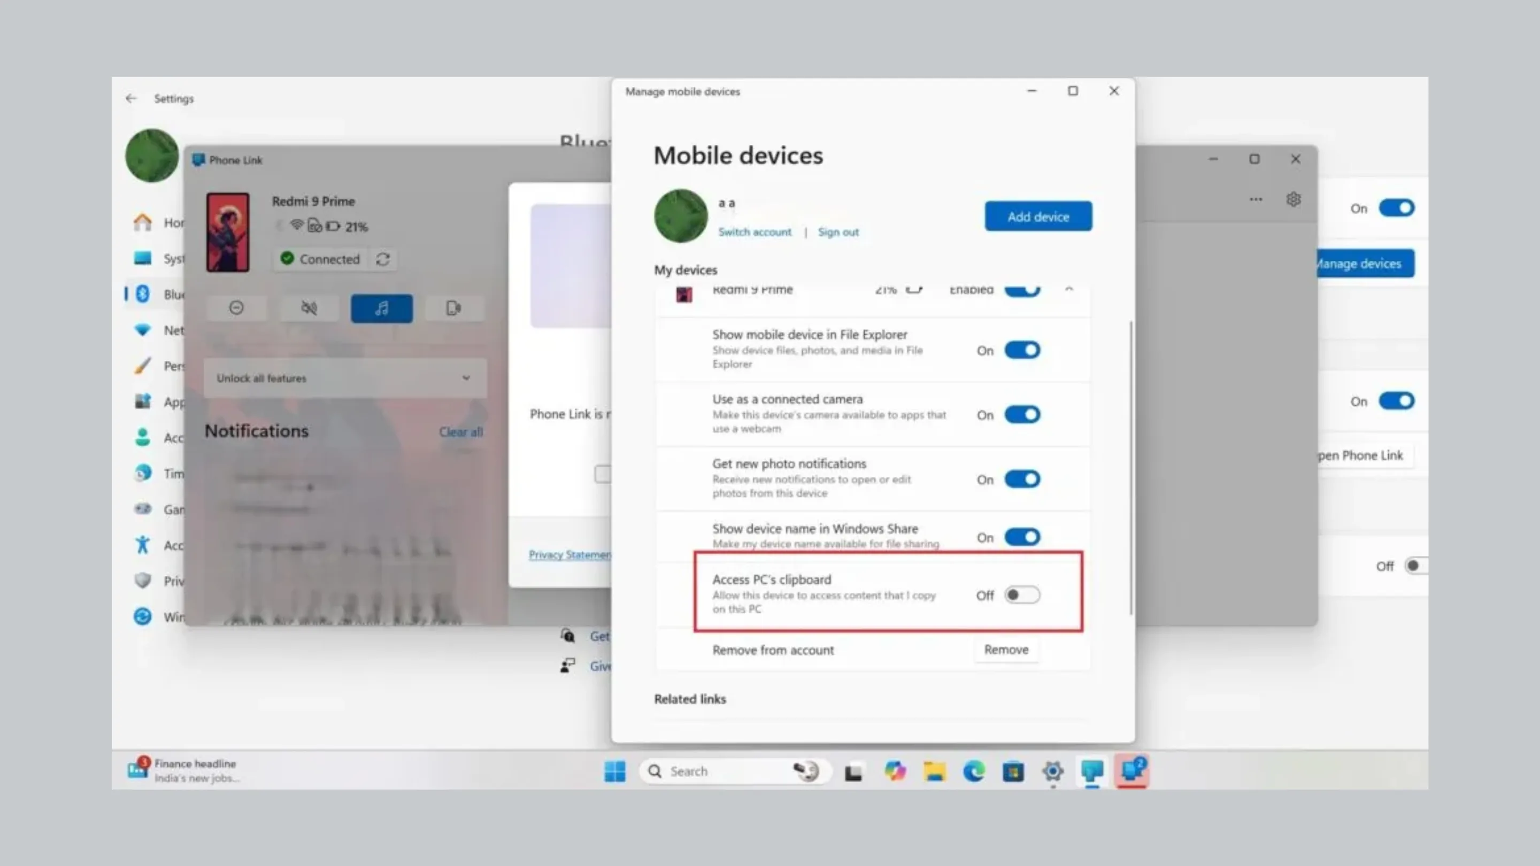
Task: Open the do-not-disturb icon in Phone Link
Action: pos(237,308)
